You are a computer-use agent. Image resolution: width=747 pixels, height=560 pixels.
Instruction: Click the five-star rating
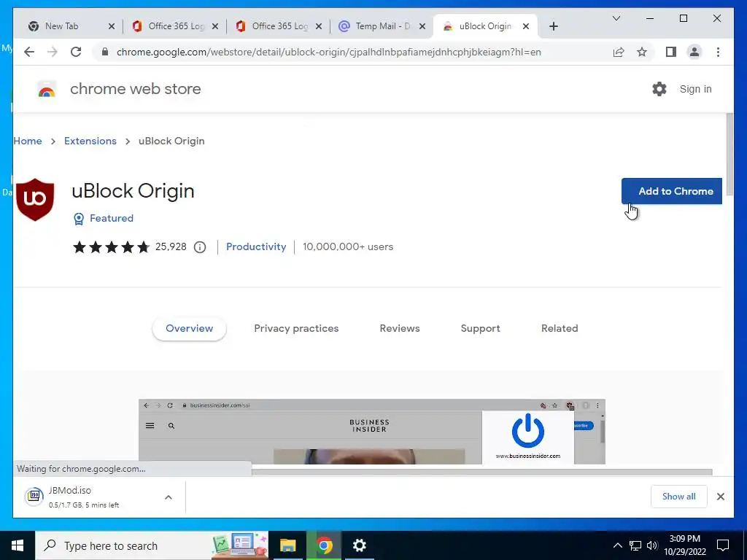point(111,247)
